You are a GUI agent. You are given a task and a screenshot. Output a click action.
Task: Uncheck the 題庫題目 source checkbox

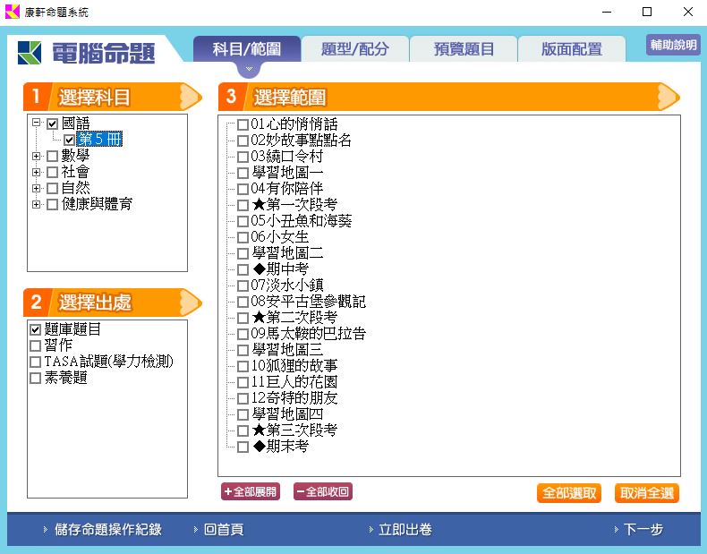click(35, 329)
